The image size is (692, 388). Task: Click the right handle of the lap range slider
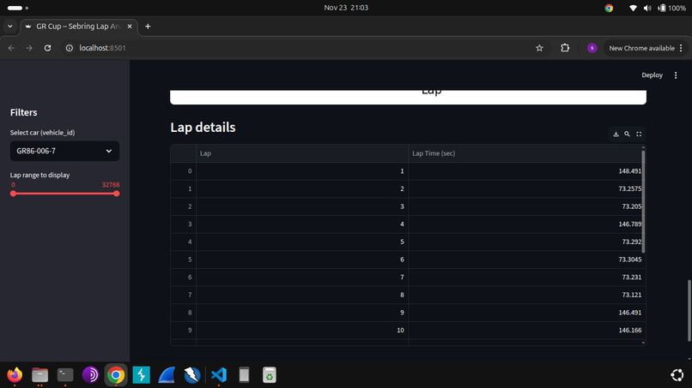pos(117,194)
